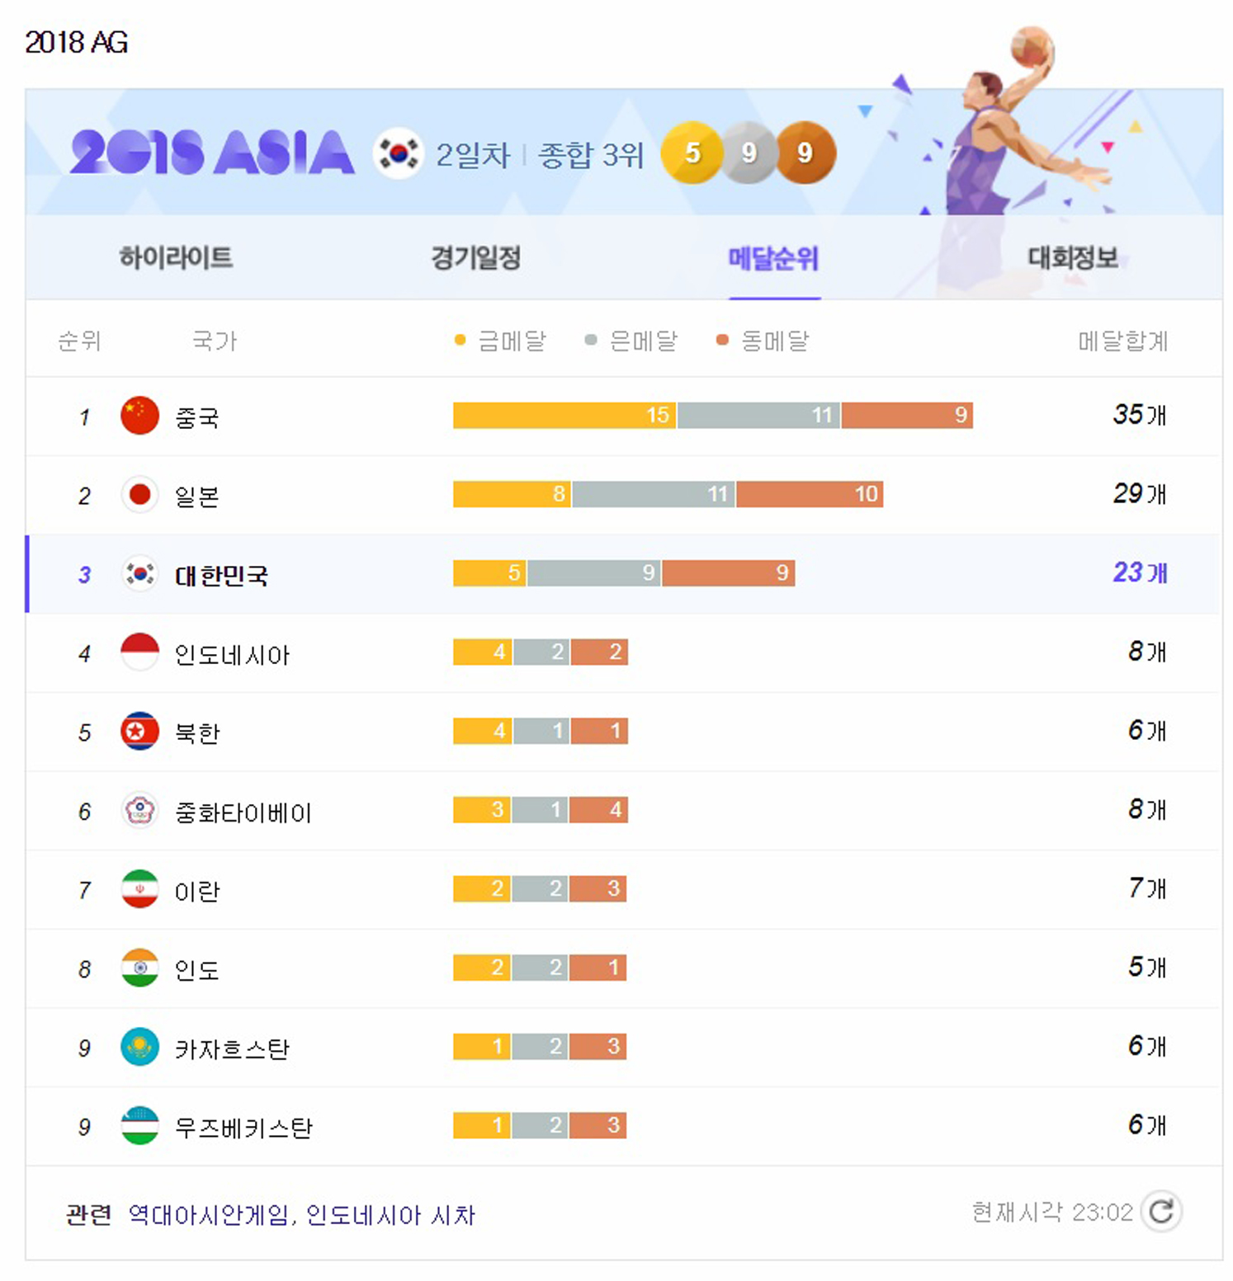
Task: Click the Kazakhstan flag icon
Action: point(139,1047)
